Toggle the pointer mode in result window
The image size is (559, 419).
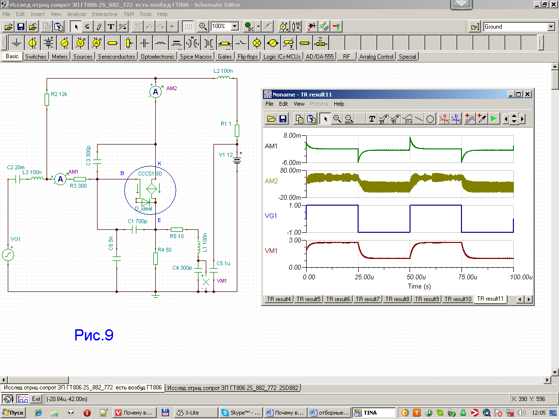tap(325, 119)
